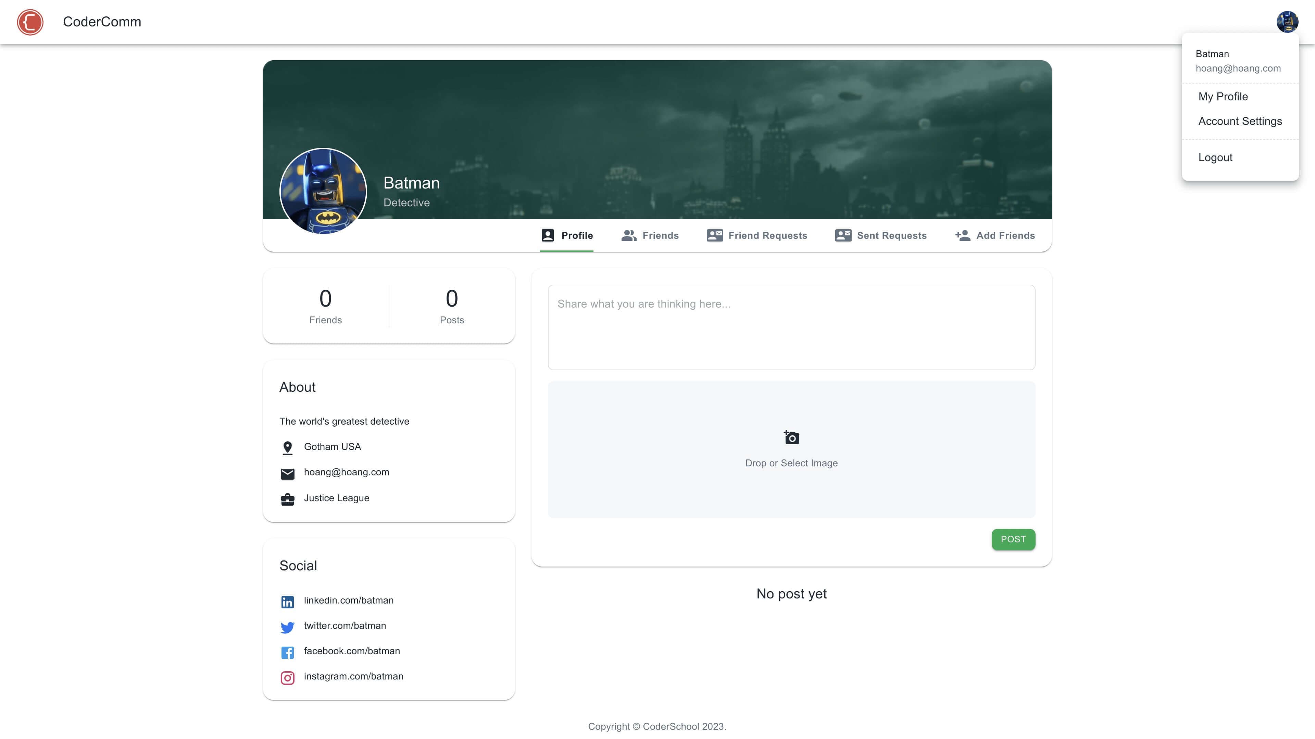Screen dimensions: 1315x739
Task: Click the email envelope icon
Action: (287, 474)
